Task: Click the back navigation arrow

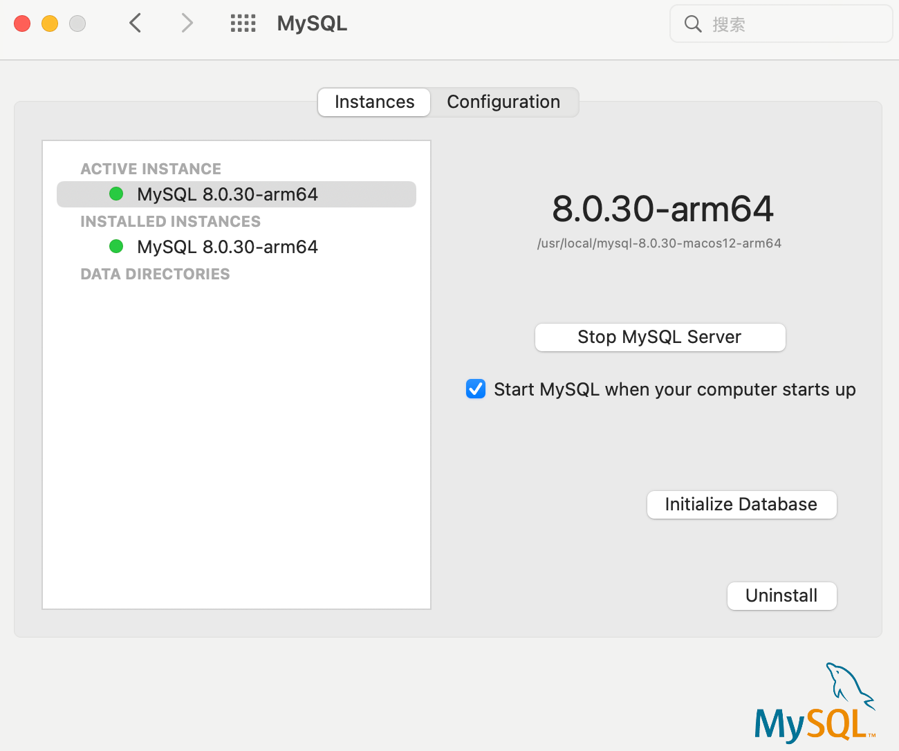Action: pos(135,23)
